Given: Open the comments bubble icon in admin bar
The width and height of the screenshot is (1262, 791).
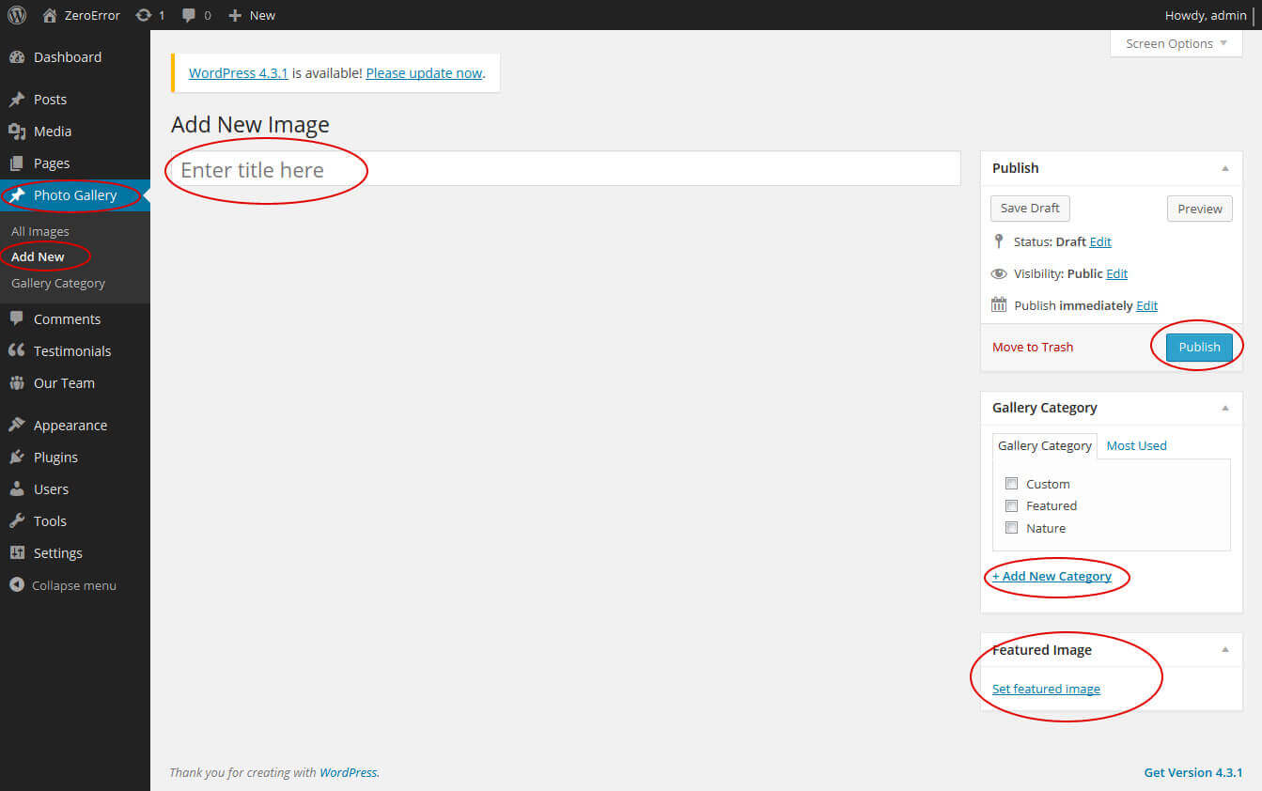Looking at the screenshot, I should [x=189, y=15].
